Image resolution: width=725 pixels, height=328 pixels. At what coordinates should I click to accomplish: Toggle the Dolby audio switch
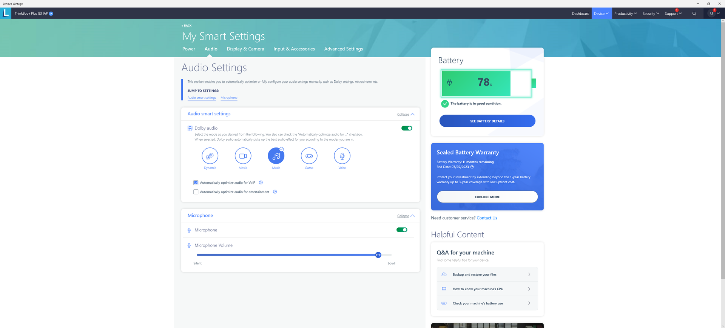[407, 128]
